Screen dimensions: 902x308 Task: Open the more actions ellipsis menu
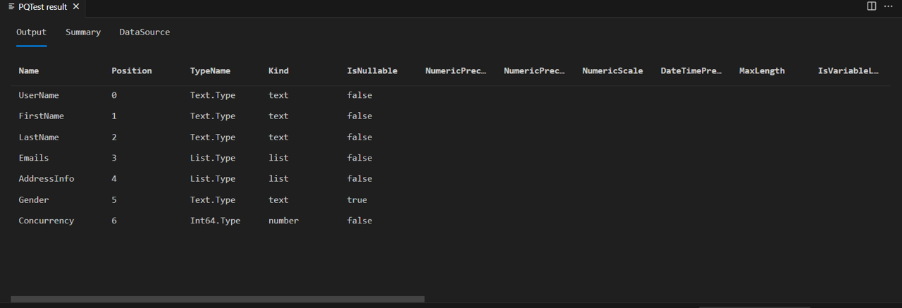tap(888, 6)
